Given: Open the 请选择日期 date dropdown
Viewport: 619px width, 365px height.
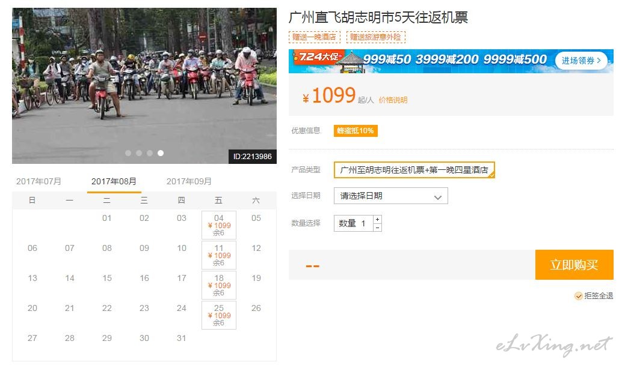Looking at the screenshot, I should pyautogui.click(x=391, y=196).
